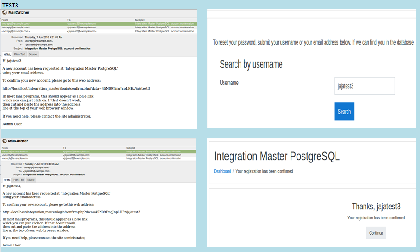The image size is (420, 252).
Task: Click 'Admin User' signature in bottom email
Action: point(11,245)
